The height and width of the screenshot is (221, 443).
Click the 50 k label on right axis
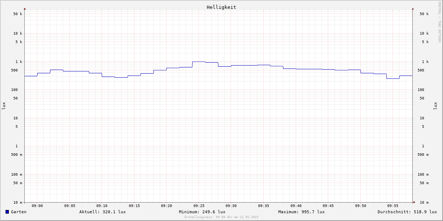click(424, 14)
